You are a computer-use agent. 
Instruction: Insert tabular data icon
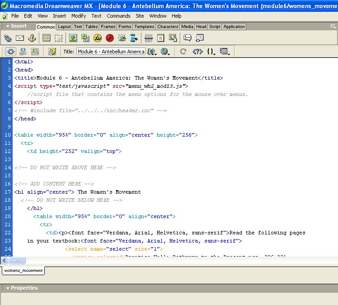pyautogui.click(x=173, y=38)
